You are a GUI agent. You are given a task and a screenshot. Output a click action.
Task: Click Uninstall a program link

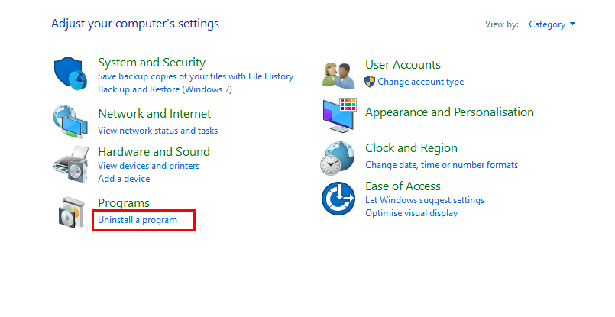pyautogui.click(x=138, y=220)
